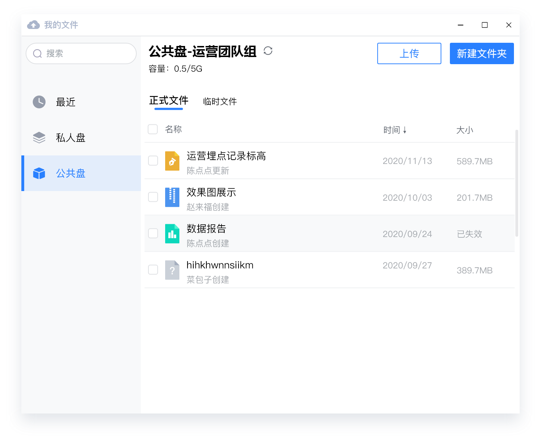Click the date 2020/10/03
The image size is (541, 442).
[x=408, y=197]
